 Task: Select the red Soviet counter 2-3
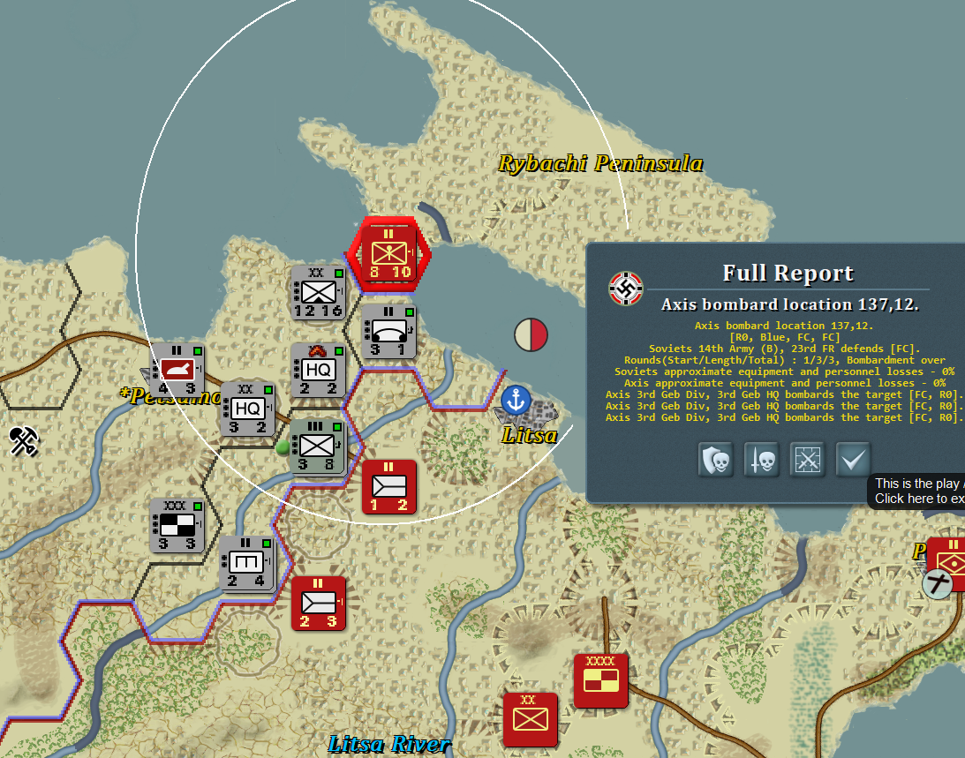click(318, 603)
